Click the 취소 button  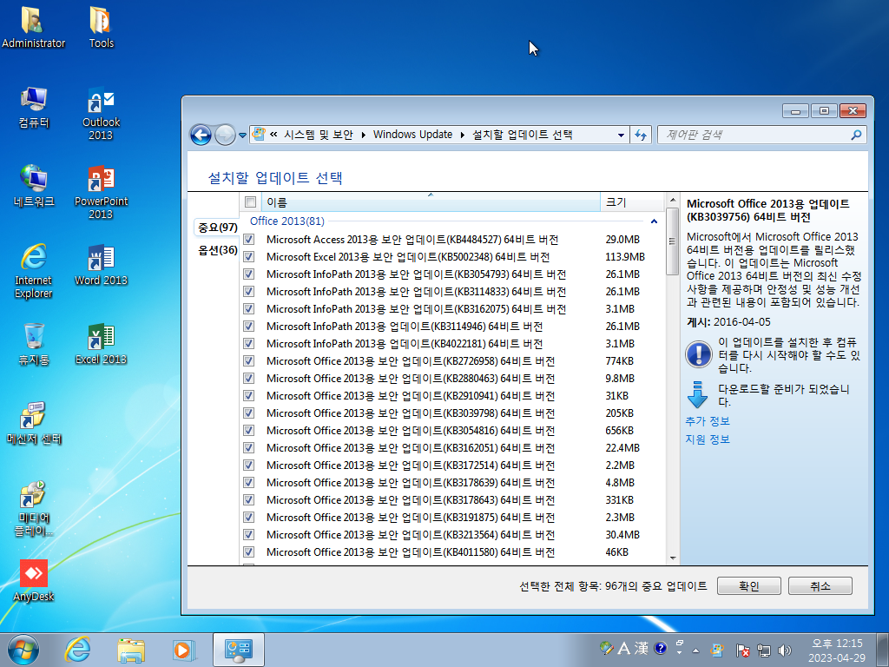[x=820, y=586]
